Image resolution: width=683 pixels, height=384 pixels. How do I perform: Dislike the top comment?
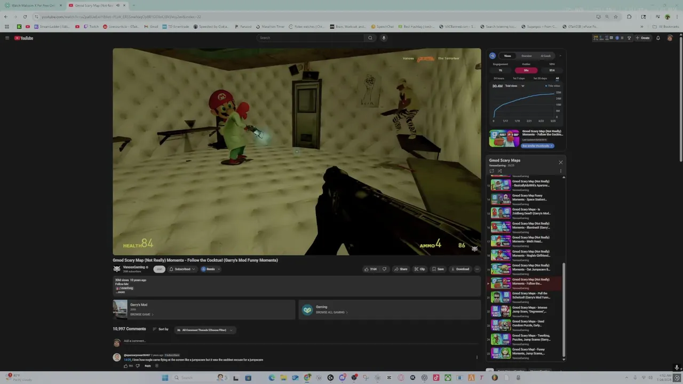pyautogui.click(x=138, y=366)
